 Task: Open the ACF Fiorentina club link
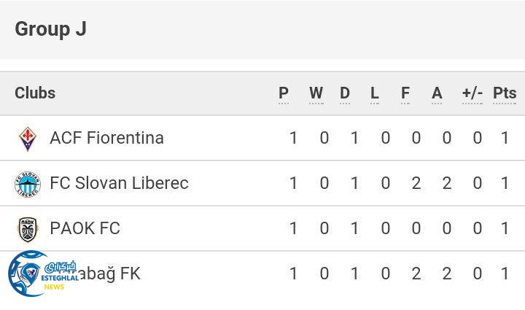[x=106, y=138]
